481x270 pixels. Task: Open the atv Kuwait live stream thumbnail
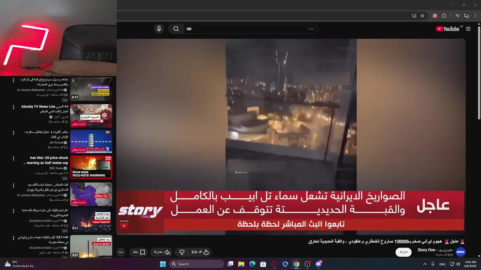pyautogui.click(x=91, y=142)
